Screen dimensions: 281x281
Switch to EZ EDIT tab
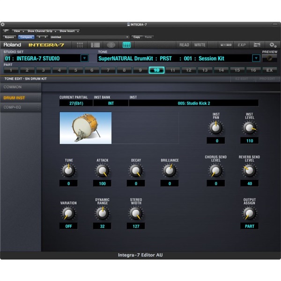243,79
